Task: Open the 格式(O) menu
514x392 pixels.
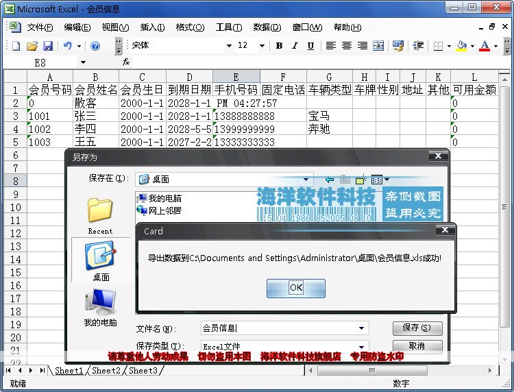Action: (x=190, y=27)
